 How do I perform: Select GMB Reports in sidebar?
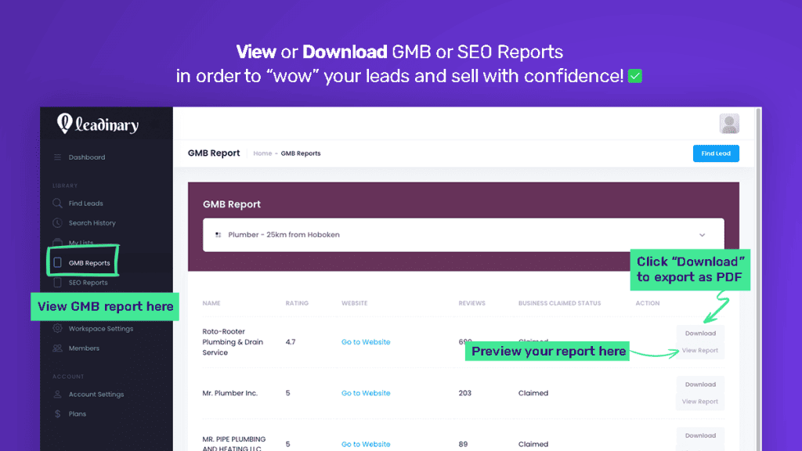tap(89, 263)
